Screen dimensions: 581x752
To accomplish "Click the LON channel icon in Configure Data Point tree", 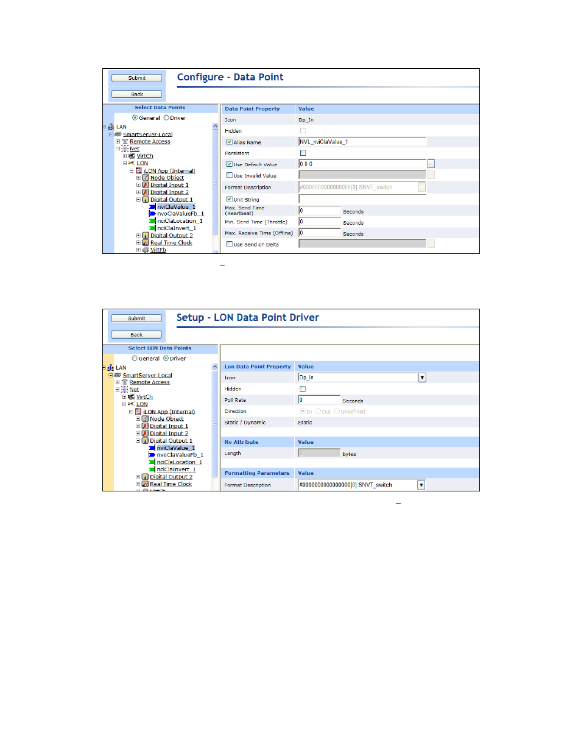I will (x=132, y=163).
